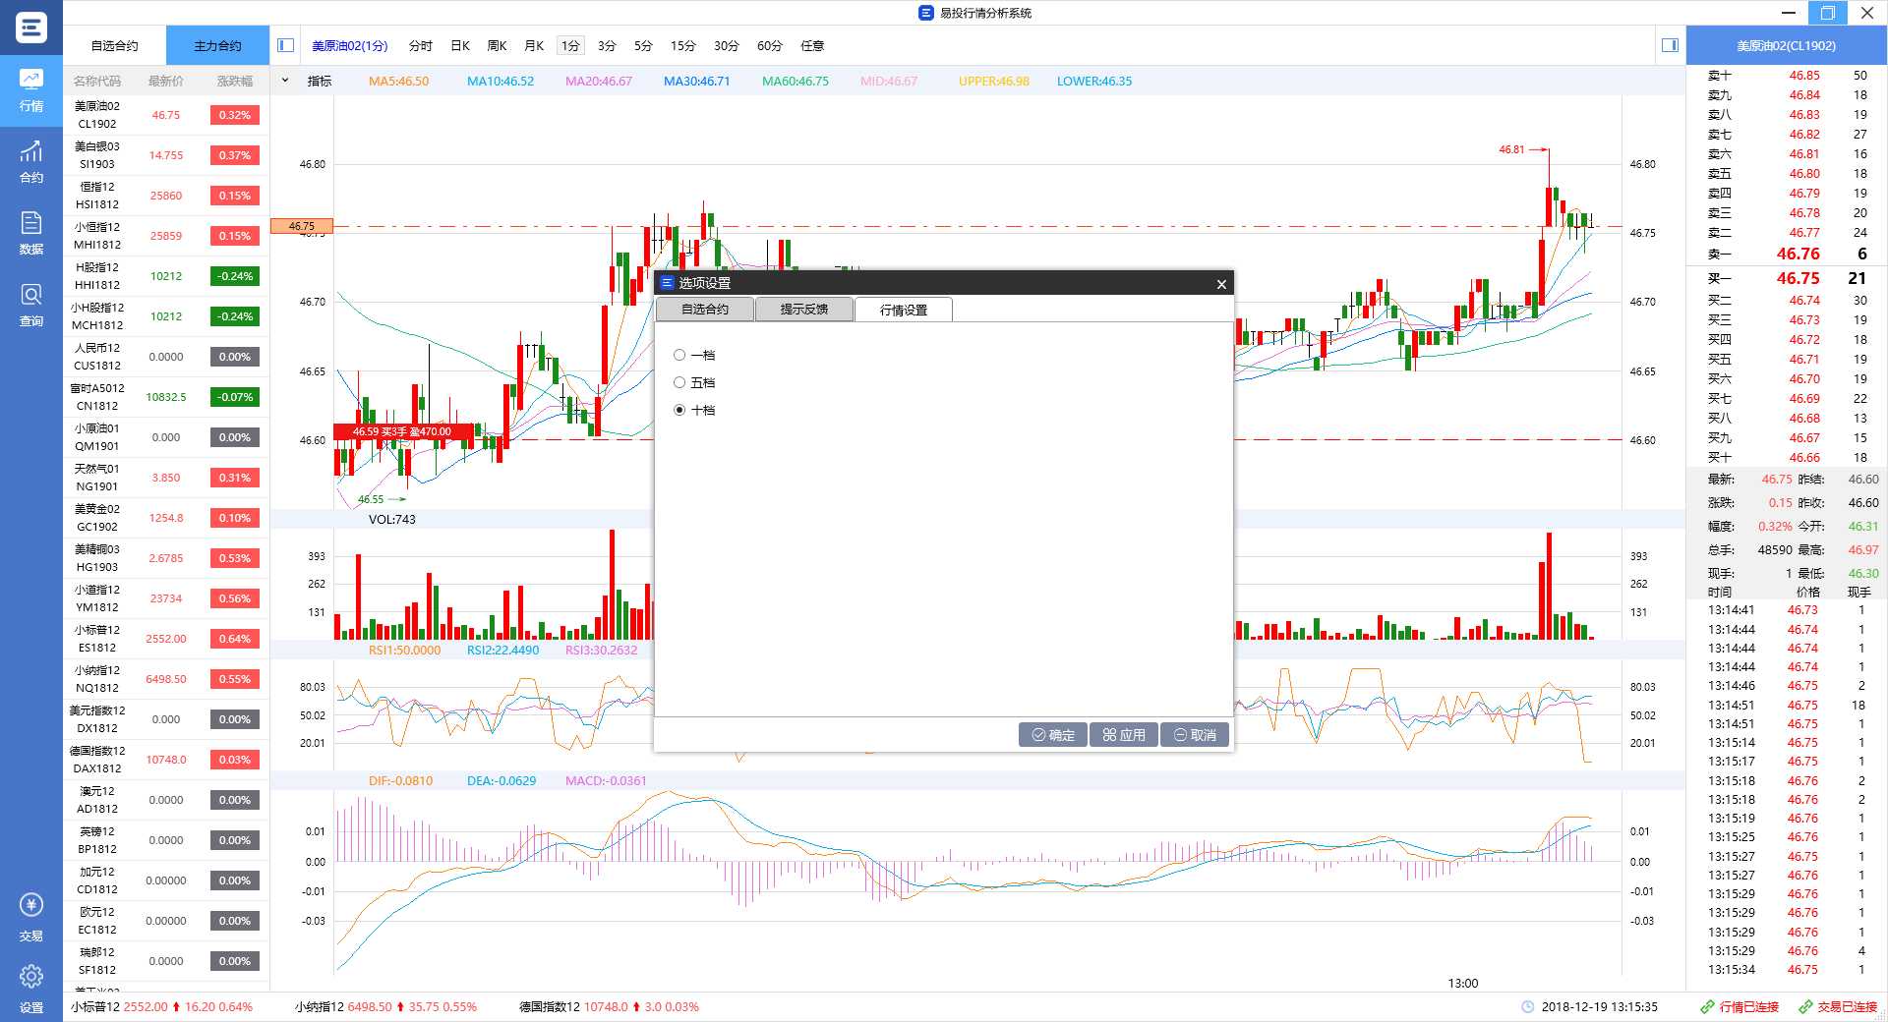Click the clock icon in status bar
The height and width of the screenshot is (1022, 1888).
click(1527, 1007)
